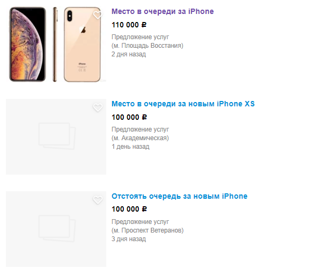Click Предложение услуг under the iPhone XS listing
This screenshot has height=275, width=324.
coord(141,129)
